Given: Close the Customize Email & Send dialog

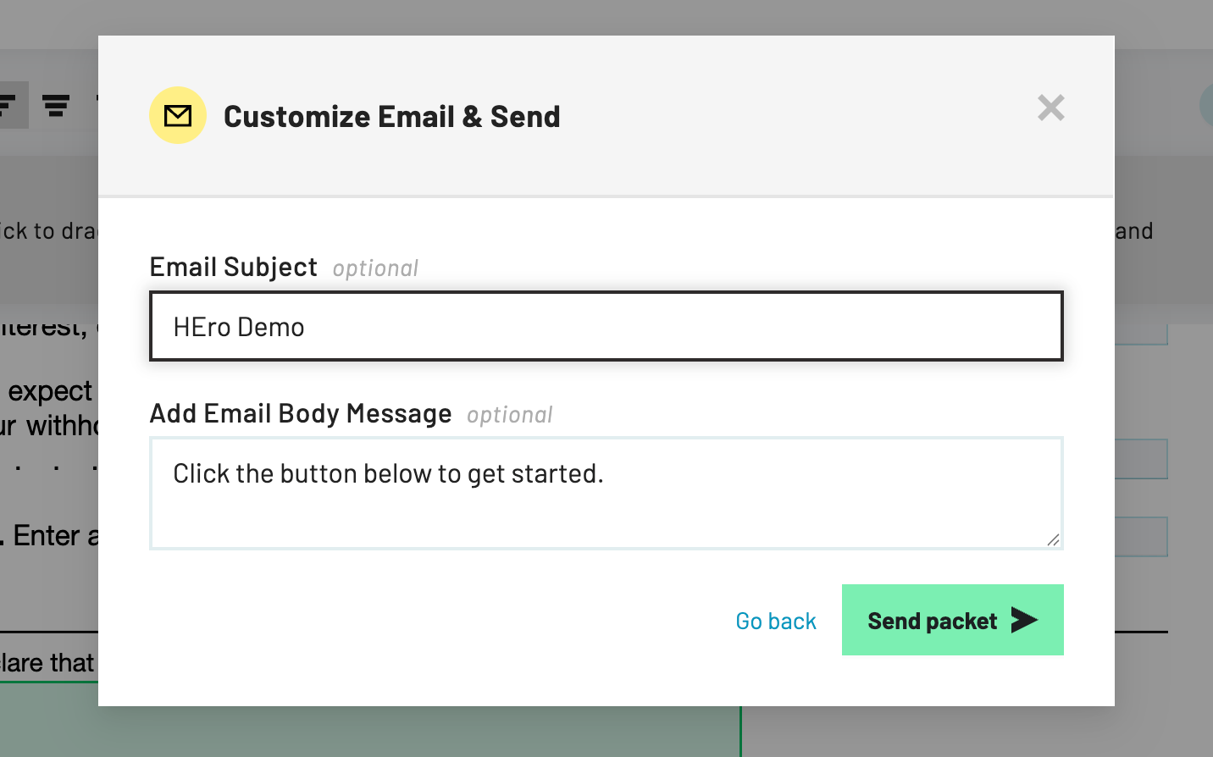Looking at the screenshot, I should pos(1050,108).
